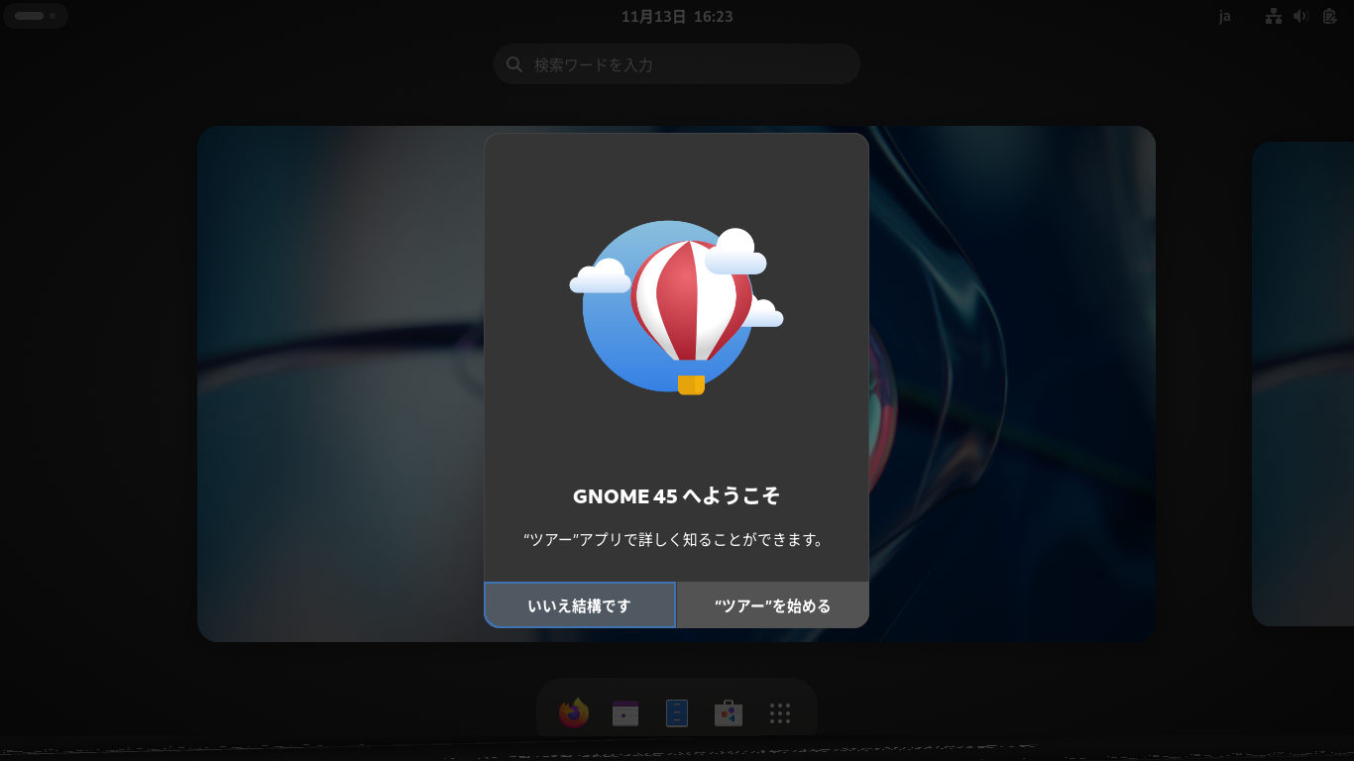Click the network status icon in the top bar

click(1274, 16)
